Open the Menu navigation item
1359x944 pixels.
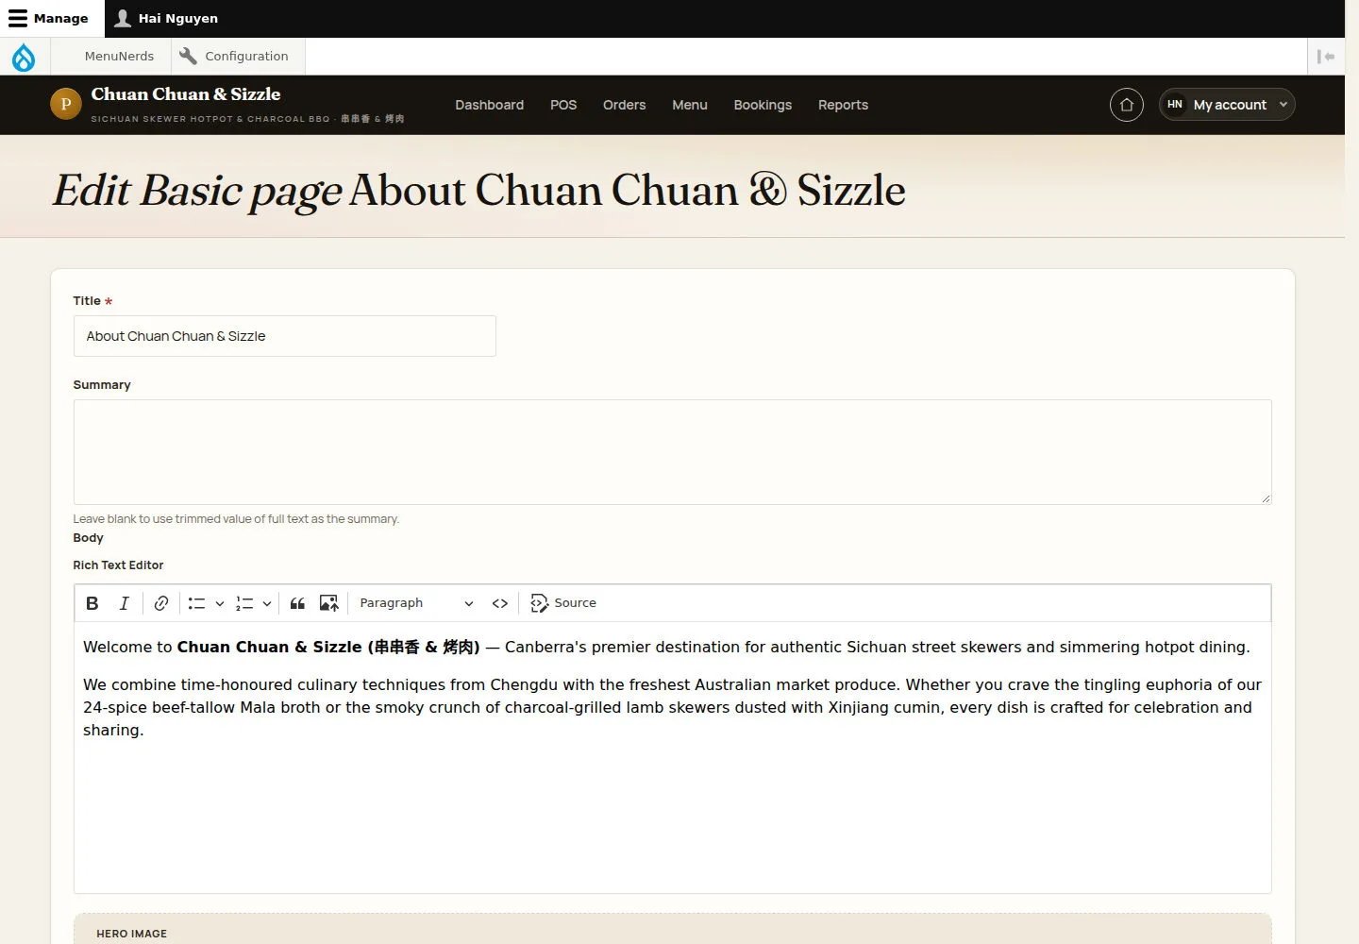(x=690, y=105)
